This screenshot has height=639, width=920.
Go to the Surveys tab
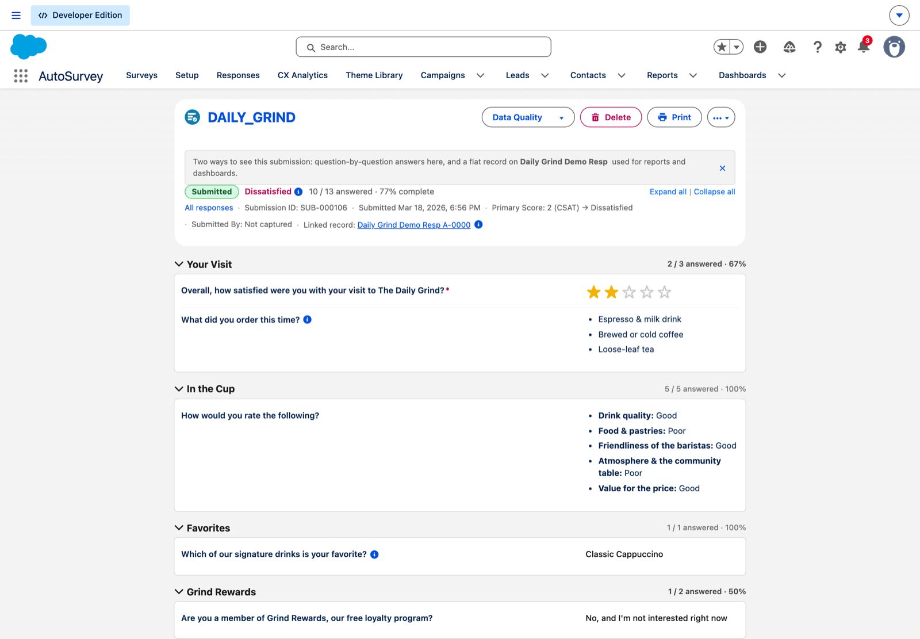coord(141,75)
